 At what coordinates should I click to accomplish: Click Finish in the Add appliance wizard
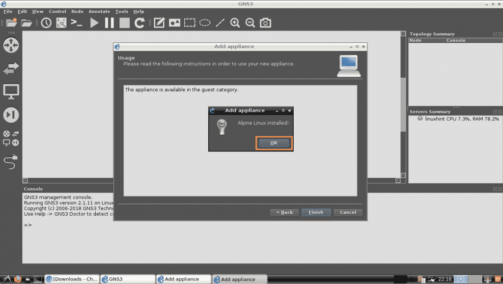(x=316, y=212)
